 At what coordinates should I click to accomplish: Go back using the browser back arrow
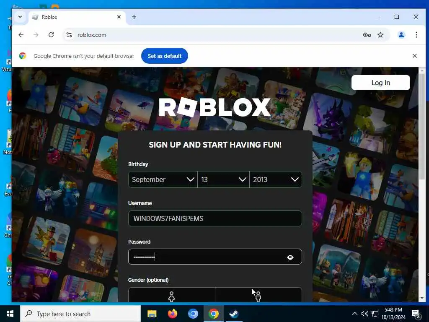point(21,35)
